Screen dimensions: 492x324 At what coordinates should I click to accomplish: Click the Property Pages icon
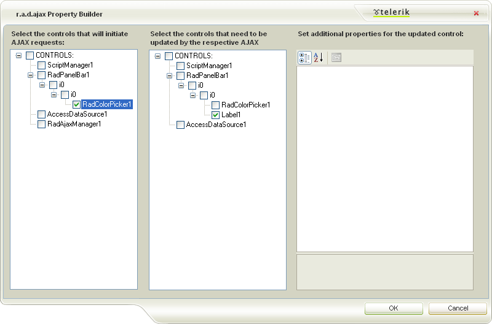[x=336, y=58]
